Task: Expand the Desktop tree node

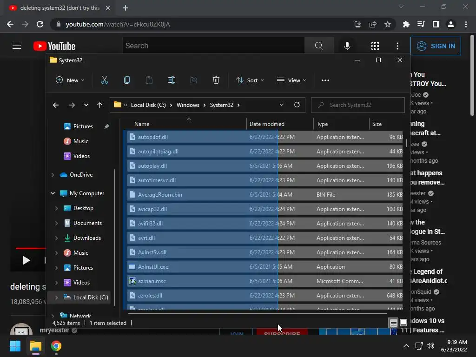Action: point(56,208)
